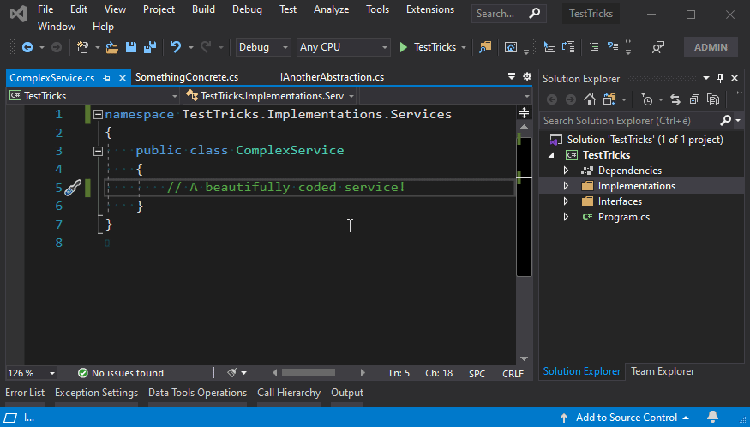The image size is (750, 427).
Task: Click Add to Source Control in status bar
Action: [627, 418]
